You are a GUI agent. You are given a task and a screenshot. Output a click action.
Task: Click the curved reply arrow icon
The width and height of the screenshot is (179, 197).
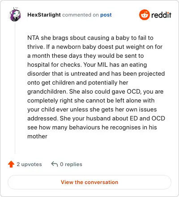(x=55, y=164)
